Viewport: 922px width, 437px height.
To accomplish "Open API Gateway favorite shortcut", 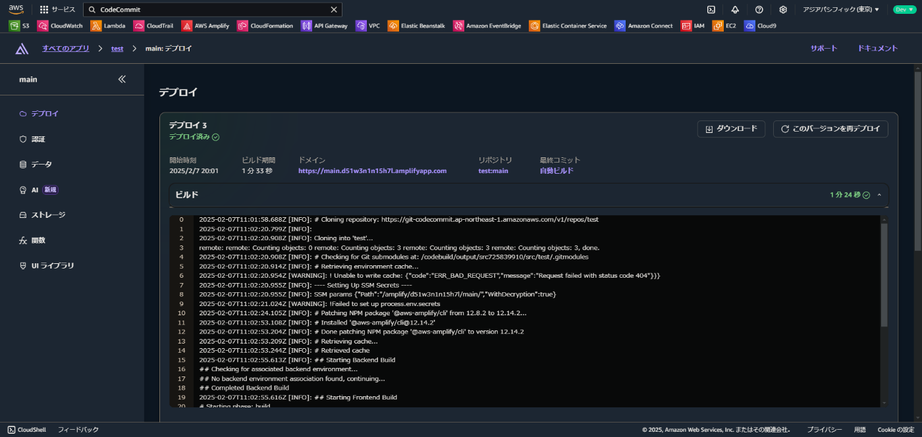I will pyautogui.click(x=324, y=26).
